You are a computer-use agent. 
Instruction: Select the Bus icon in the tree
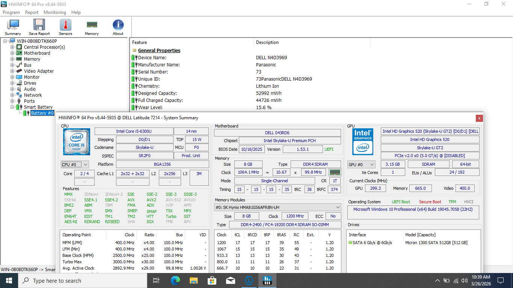click(x=19, y=65)
